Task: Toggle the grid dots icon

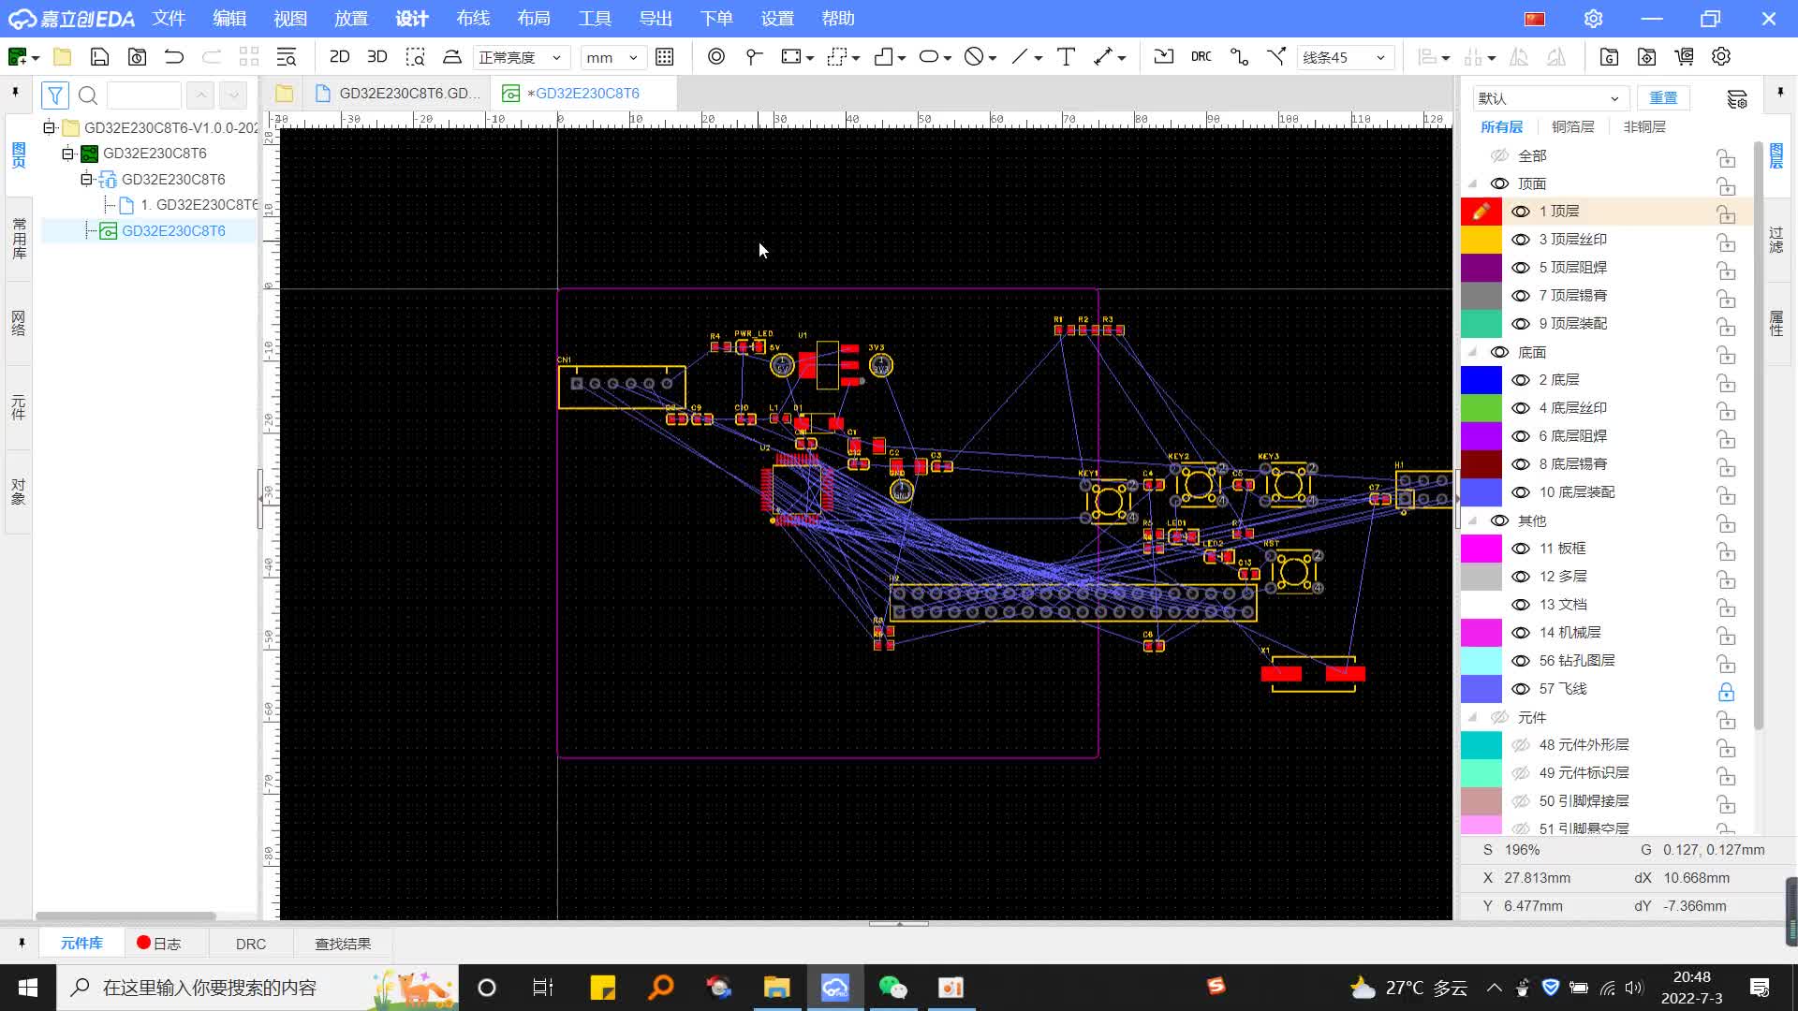Action: pyautogui.click(x=665, y=57)
